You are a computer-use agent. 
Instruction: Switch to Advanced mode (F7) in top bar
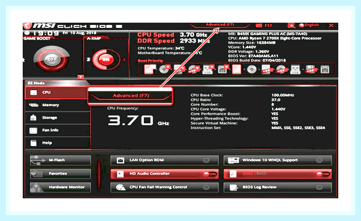220,25
